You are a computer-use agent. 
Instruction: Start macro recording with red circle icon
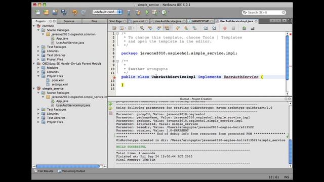(225, 28)
